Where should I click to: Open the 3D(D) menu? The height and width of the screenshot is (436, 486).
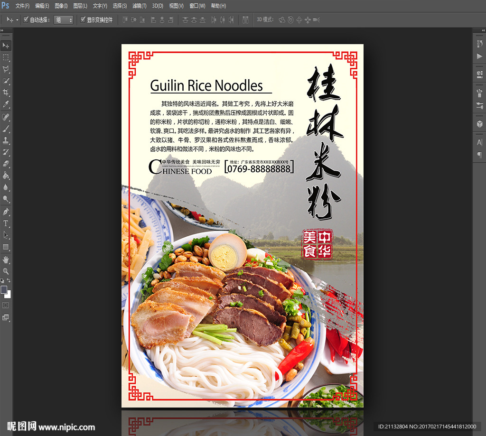158,6
